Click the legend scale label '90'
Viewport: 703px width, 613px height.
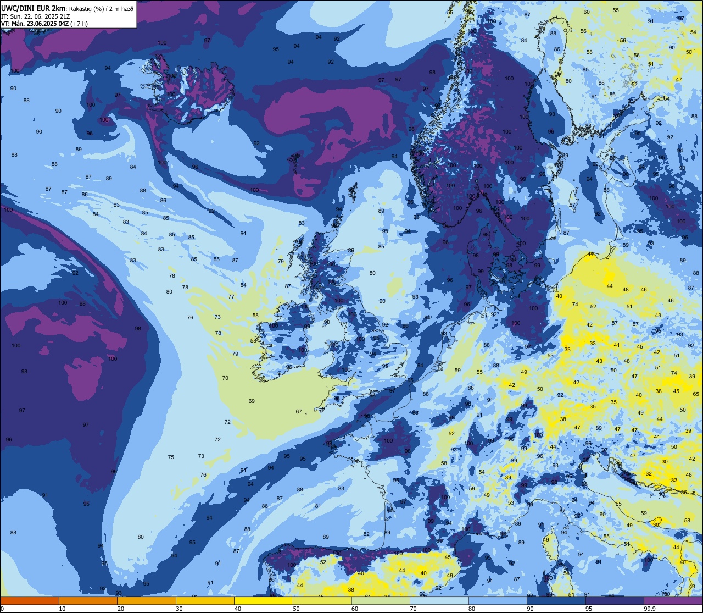tap(530, 609)
